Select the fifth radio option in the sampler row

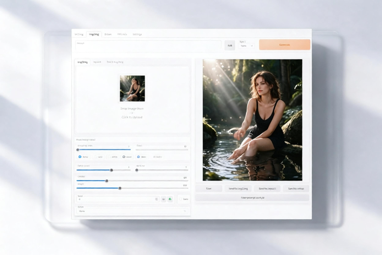pyautogui.click(x=142, y=157)
